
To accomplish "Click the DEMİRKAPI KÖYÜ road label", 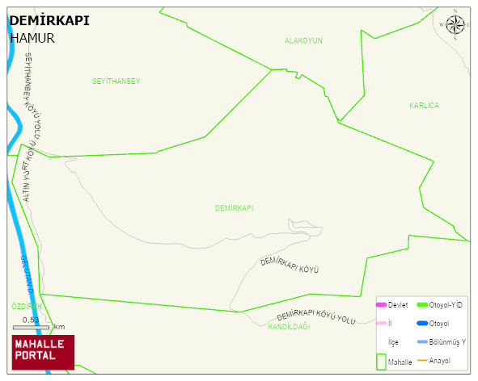I will [x=290, y=266].
